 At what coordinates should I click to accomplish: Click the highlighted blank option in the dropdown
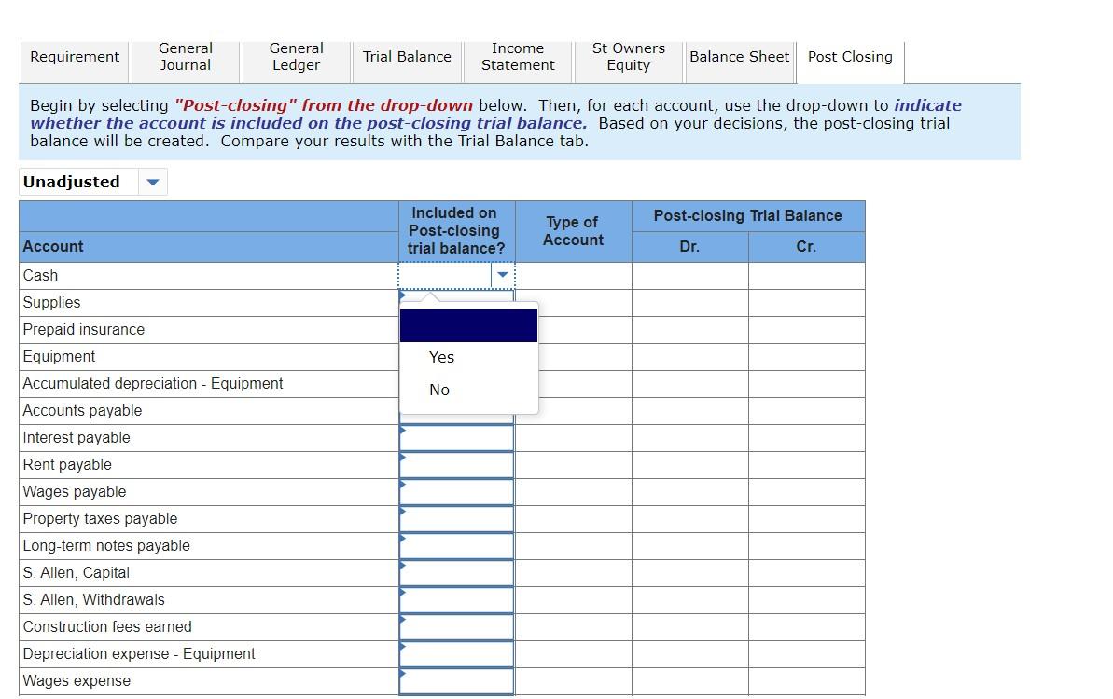coord(468,325)
